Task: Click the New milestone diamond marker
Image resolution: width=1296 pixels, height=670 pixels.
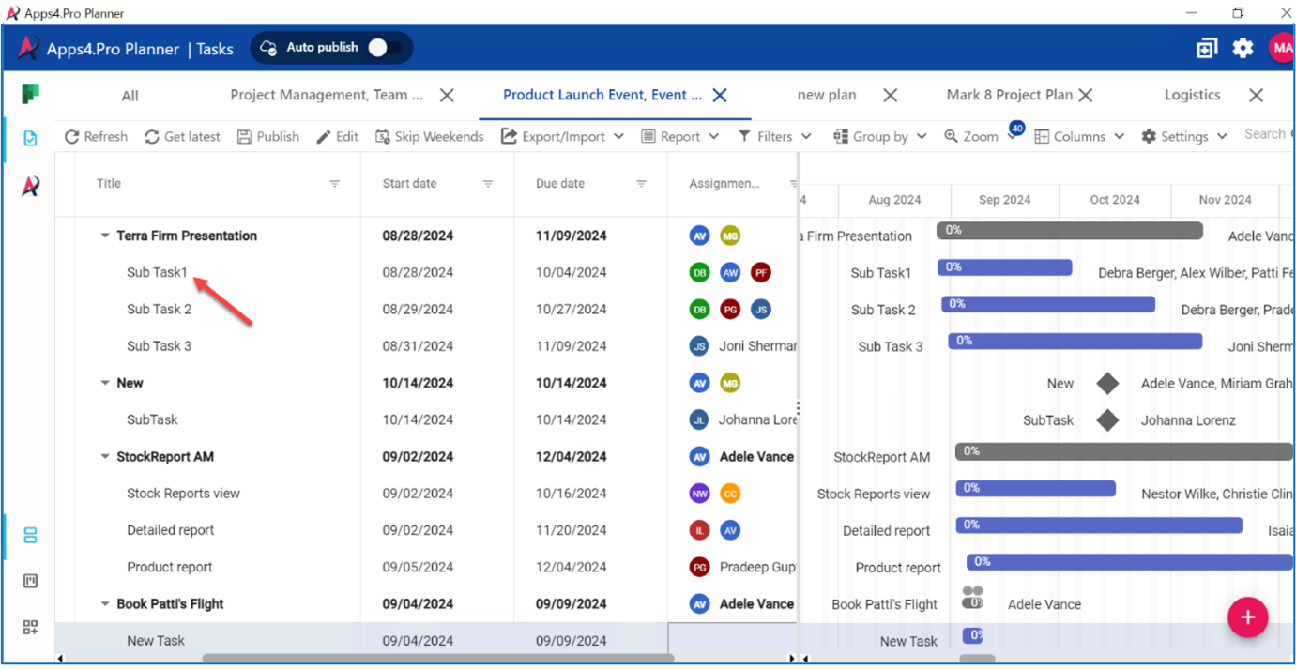Action: (1107, 383)
